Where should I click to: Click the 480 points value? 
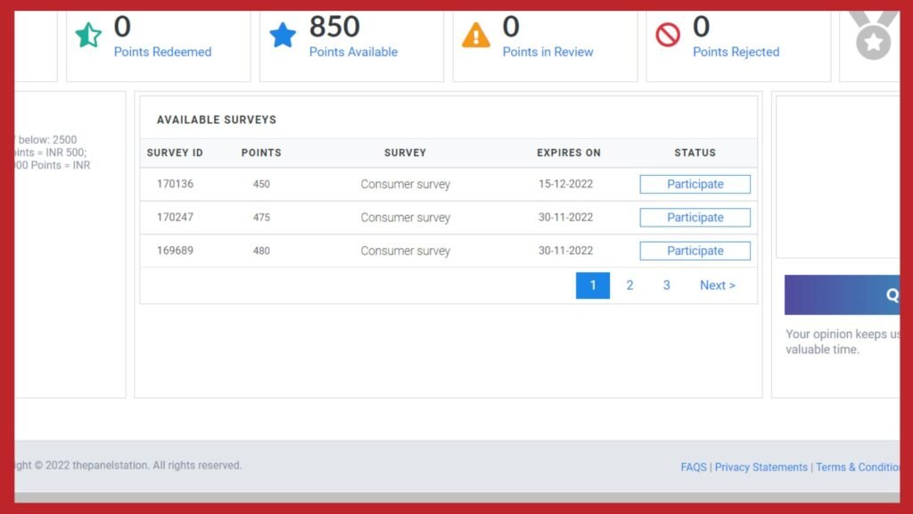tap(261, 251)
